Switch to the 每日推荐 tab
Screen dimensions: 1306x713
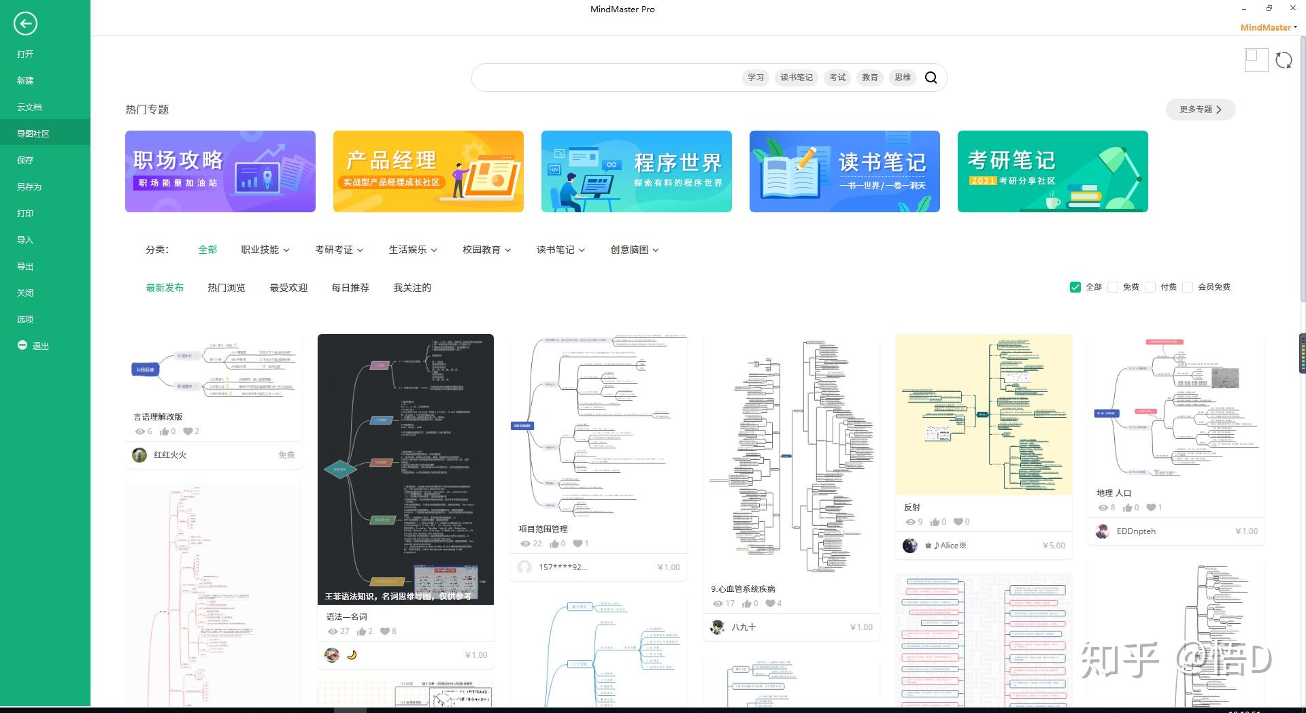[350, 288]
